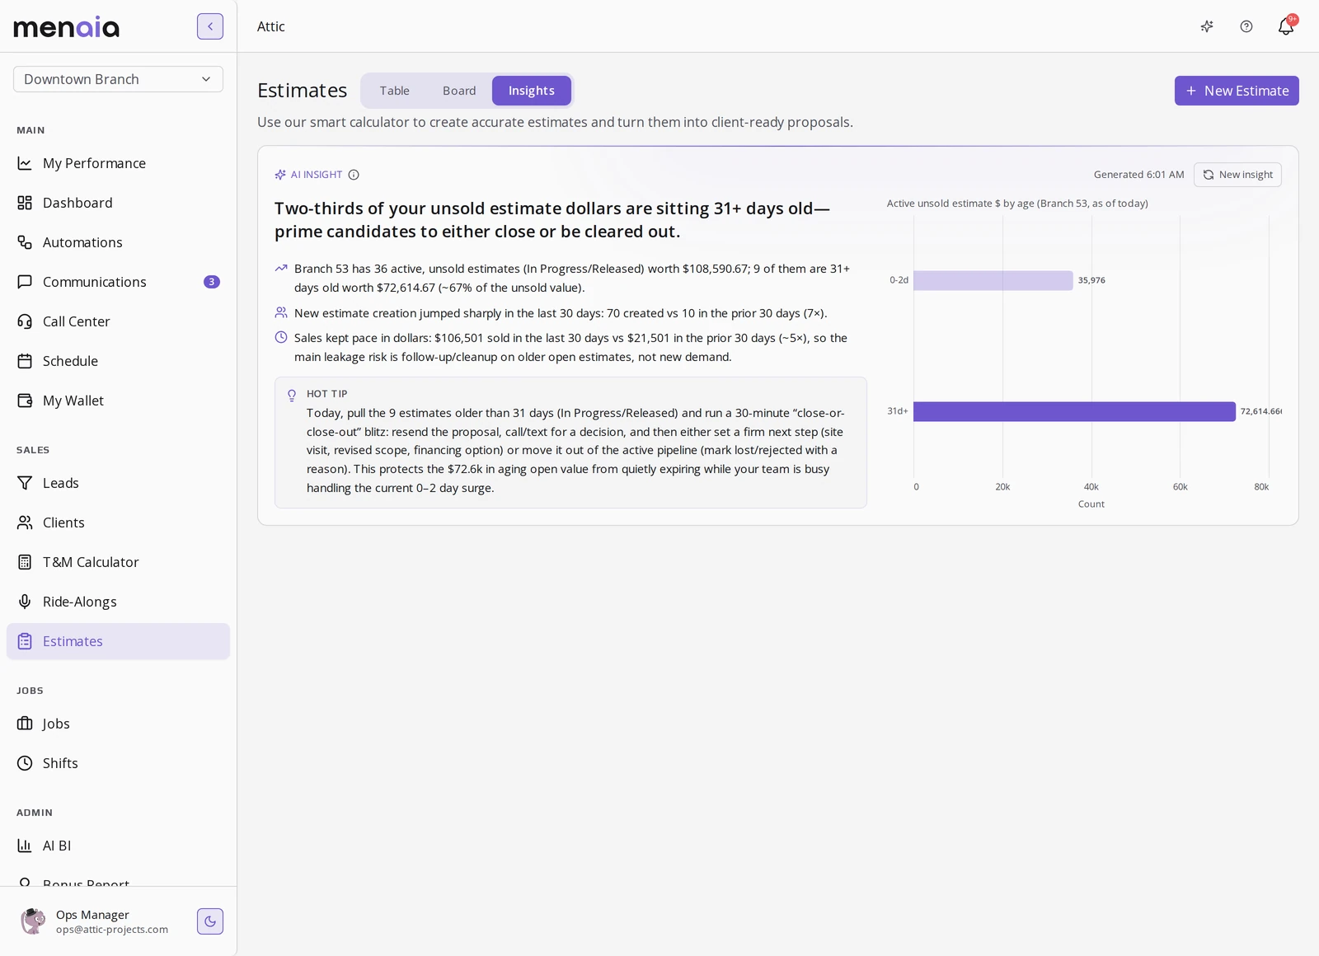Image resolution: width=1319 pixels, height=956 pixels.
Task: Click the menaia logo
Action: 67,26
